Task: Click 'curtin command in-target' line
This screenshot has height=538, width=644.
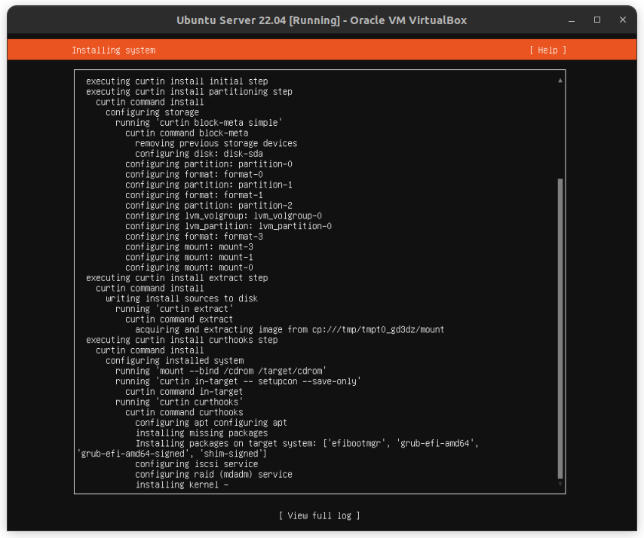Action: tap(184, 392)
